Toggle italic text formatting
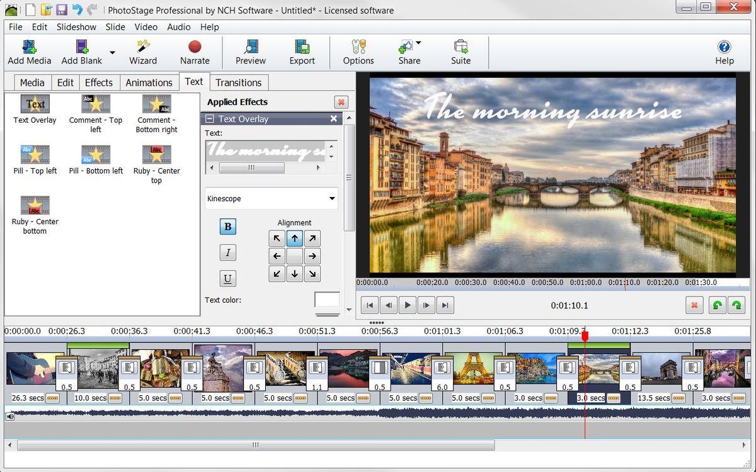756x472 pixels. pos(227,252)
